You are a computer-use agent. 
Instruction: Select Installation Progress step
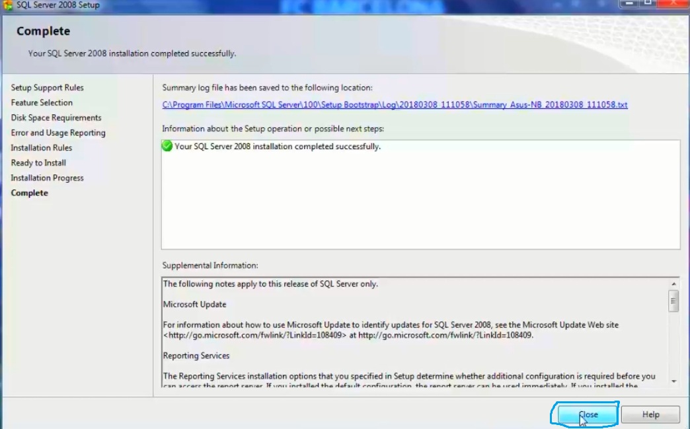[47, 178]
